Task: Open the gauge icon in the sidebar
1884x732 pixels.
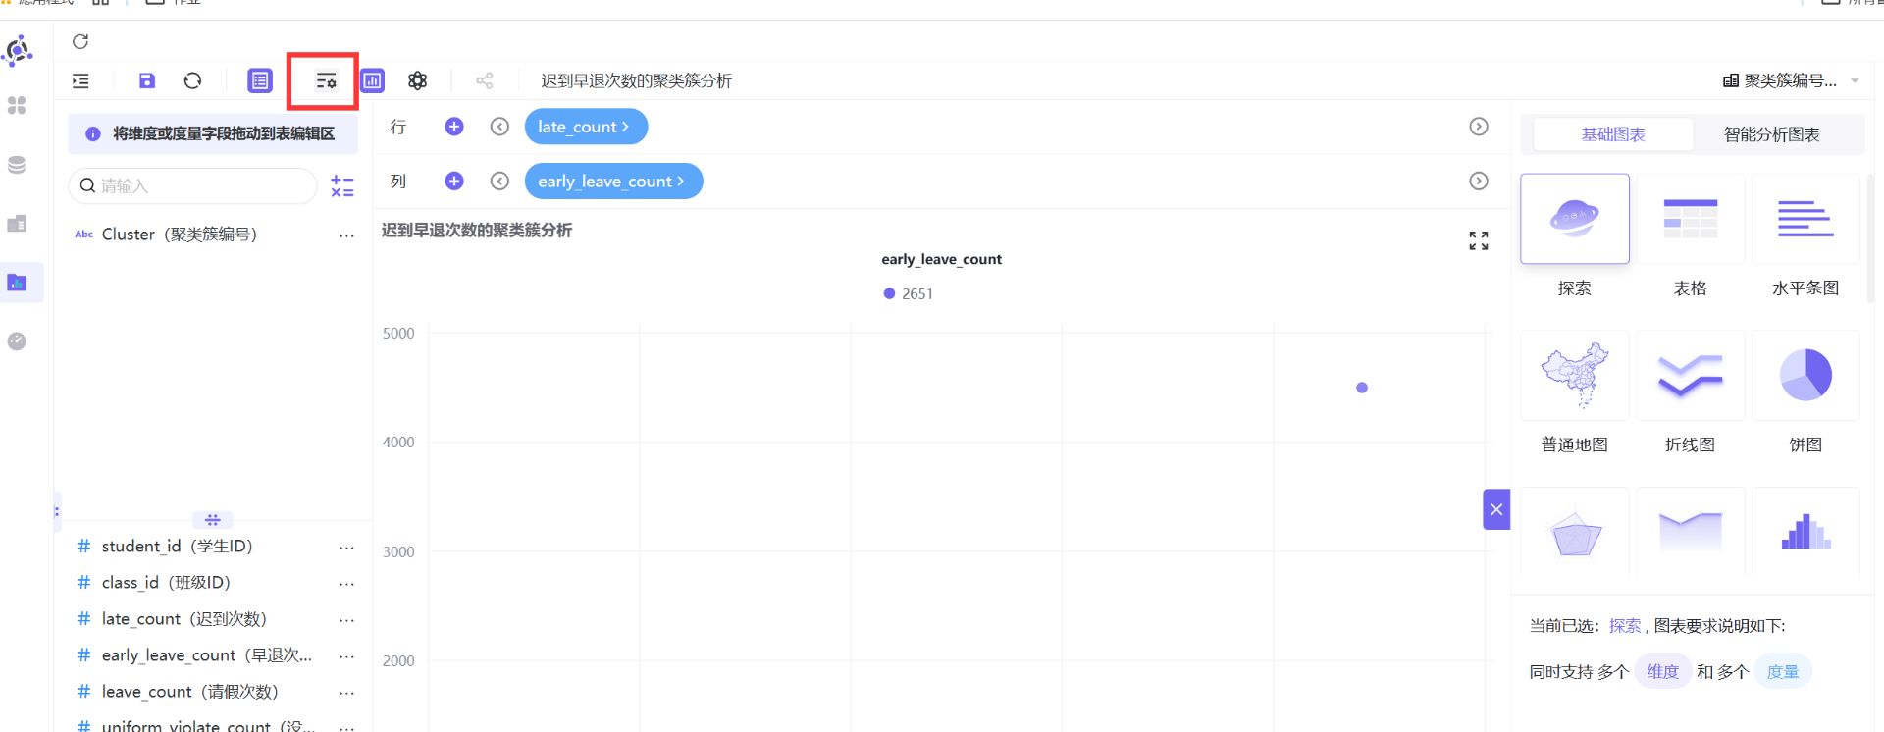Action: pyautogui.click(x=17, y=341)
